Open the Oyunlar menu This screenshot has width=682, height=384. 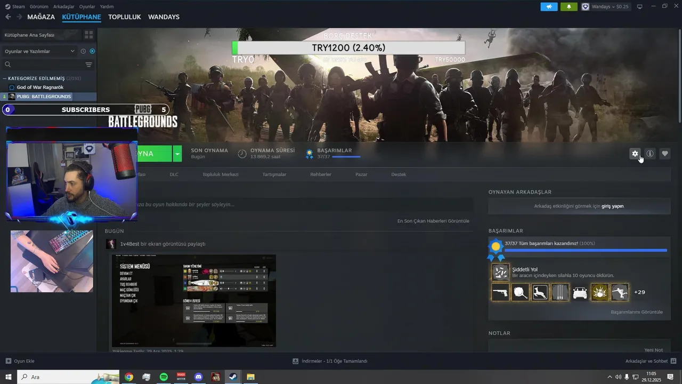[87, 6]
